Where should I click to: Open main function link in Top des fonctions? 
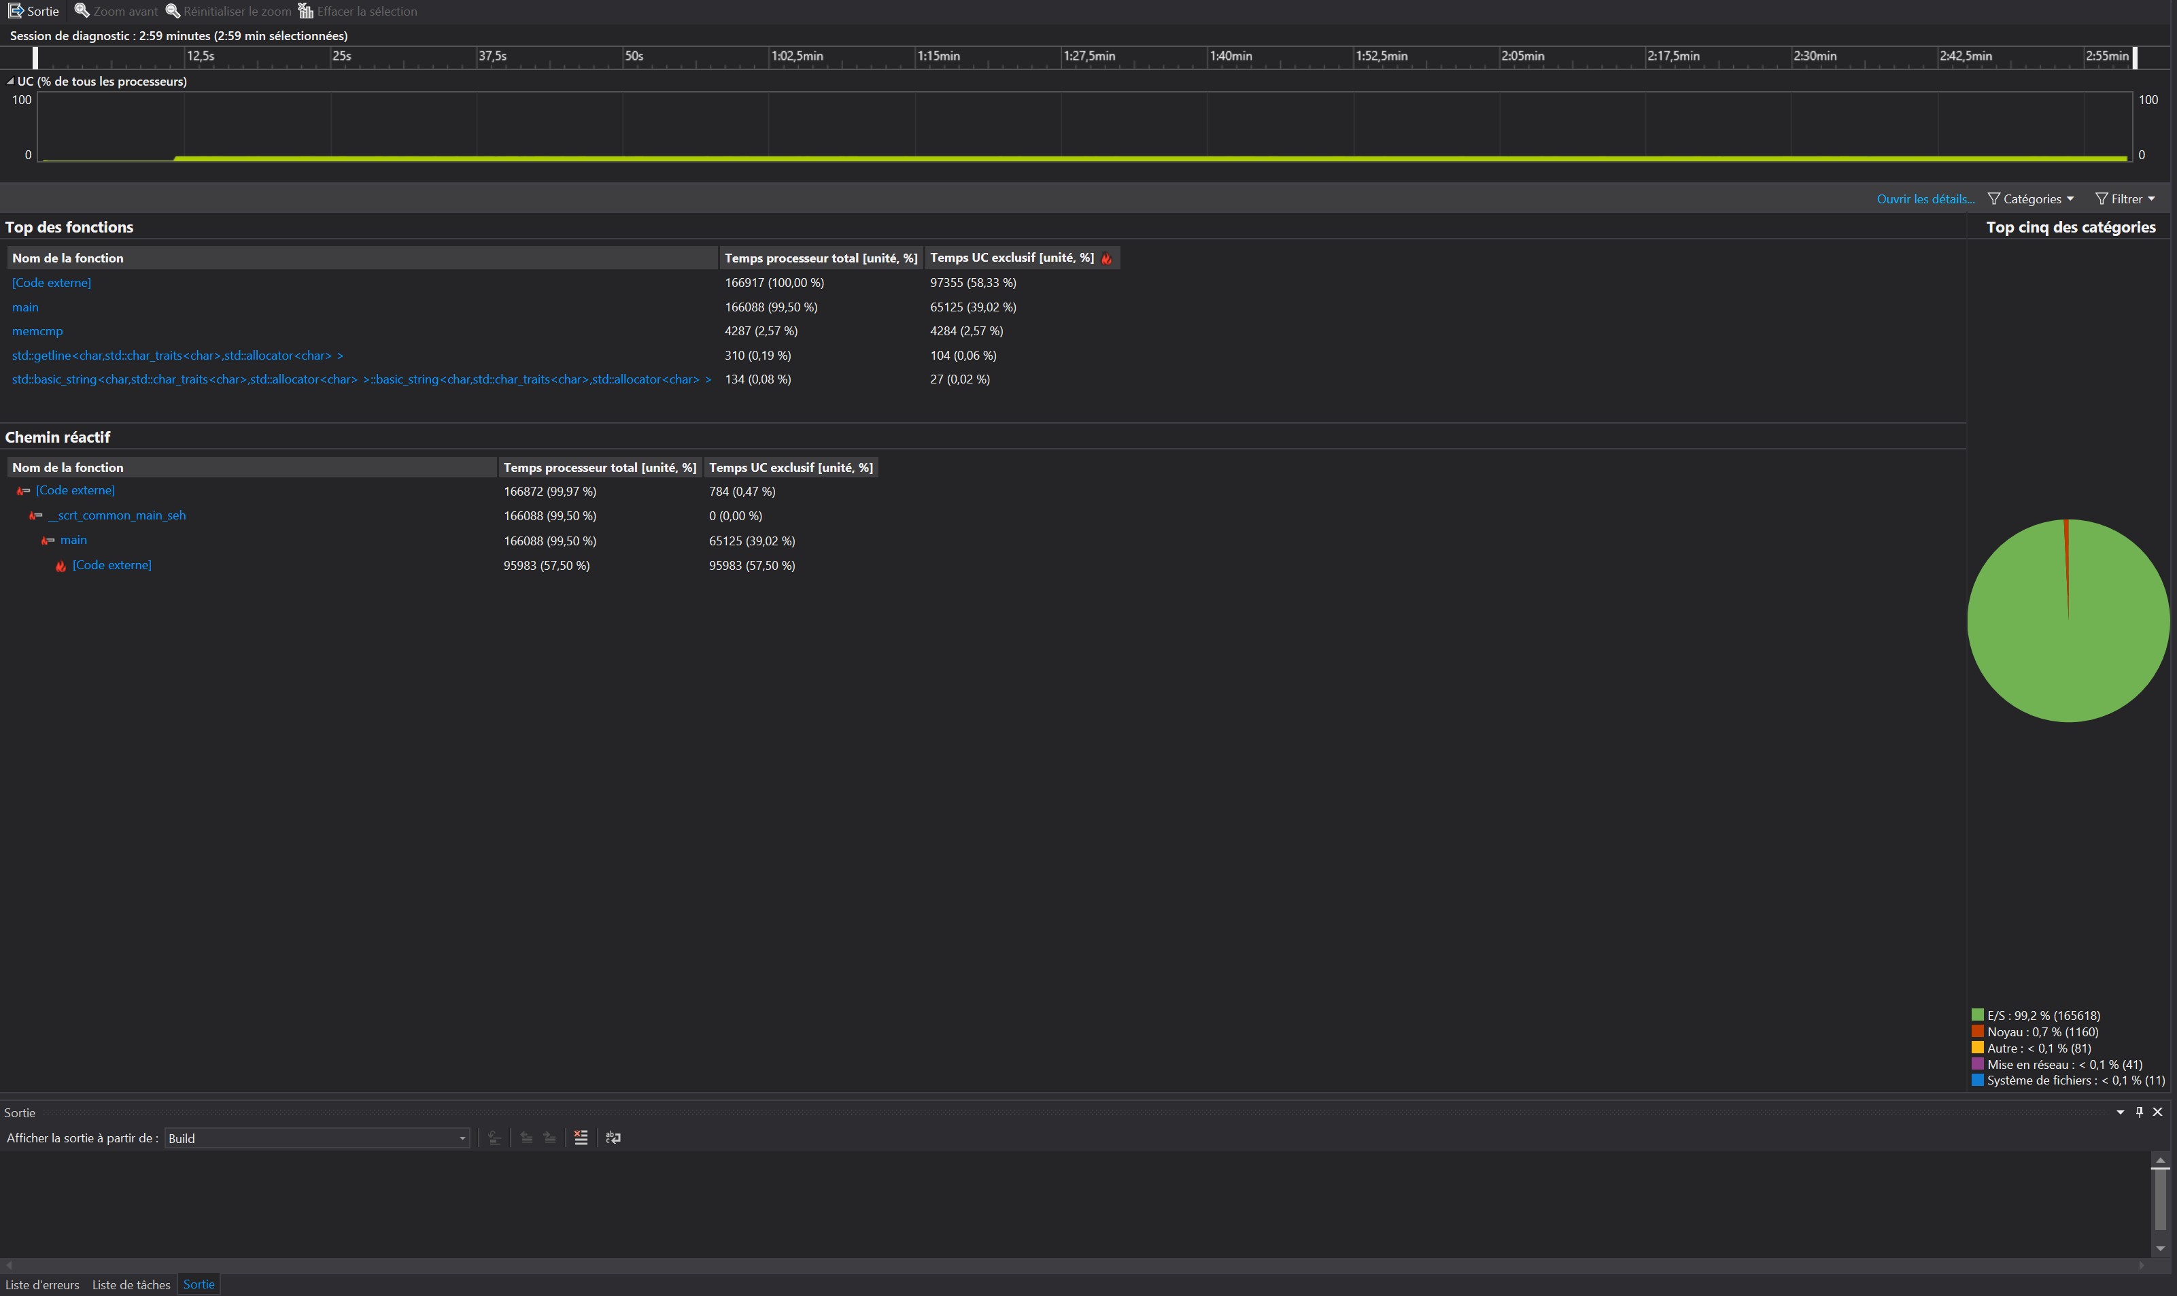(25, 307)
